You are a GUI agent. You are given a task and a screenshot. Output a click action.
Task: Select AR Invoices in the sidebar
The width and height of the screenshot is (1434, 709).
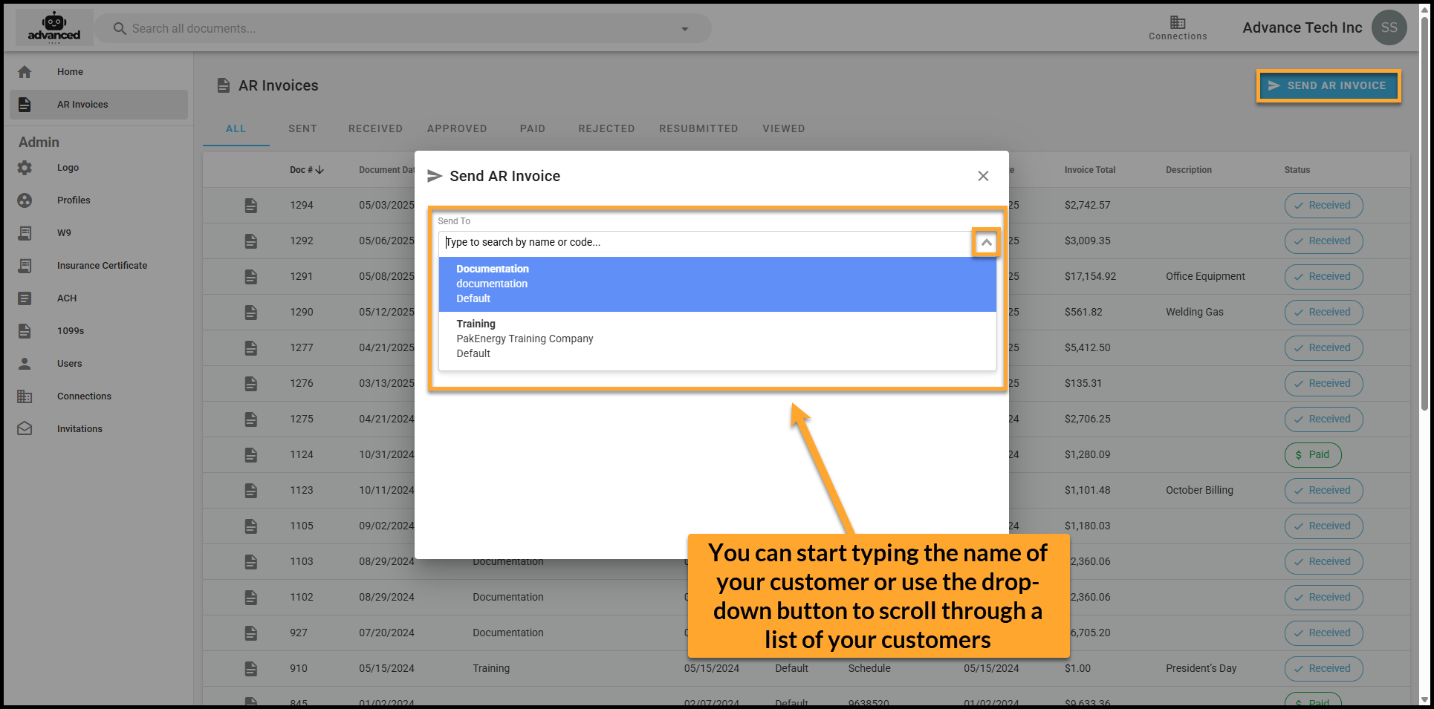click(99, 105)
